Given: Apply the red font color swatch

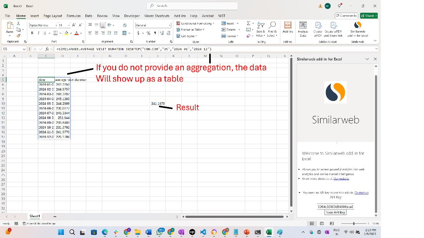Looking at the screenshot, I should (77, 33).
